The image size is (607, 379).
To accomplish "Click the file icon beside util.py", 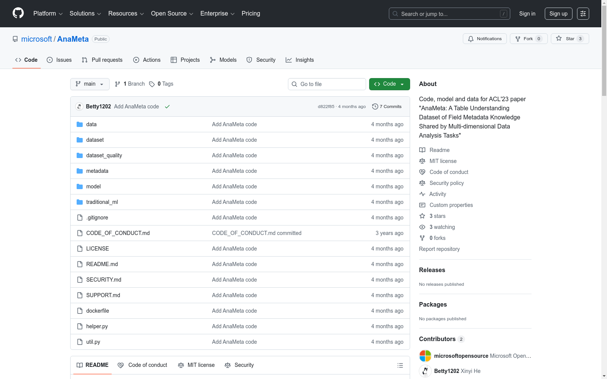I will coord(80,342).
